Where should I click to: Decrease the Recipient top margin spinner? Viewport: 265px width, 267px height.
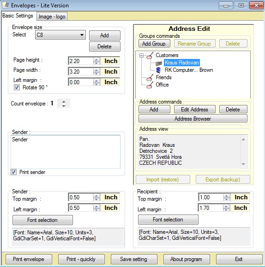click(227, 199)
